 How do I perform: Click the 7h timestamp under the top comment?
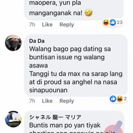32,24
